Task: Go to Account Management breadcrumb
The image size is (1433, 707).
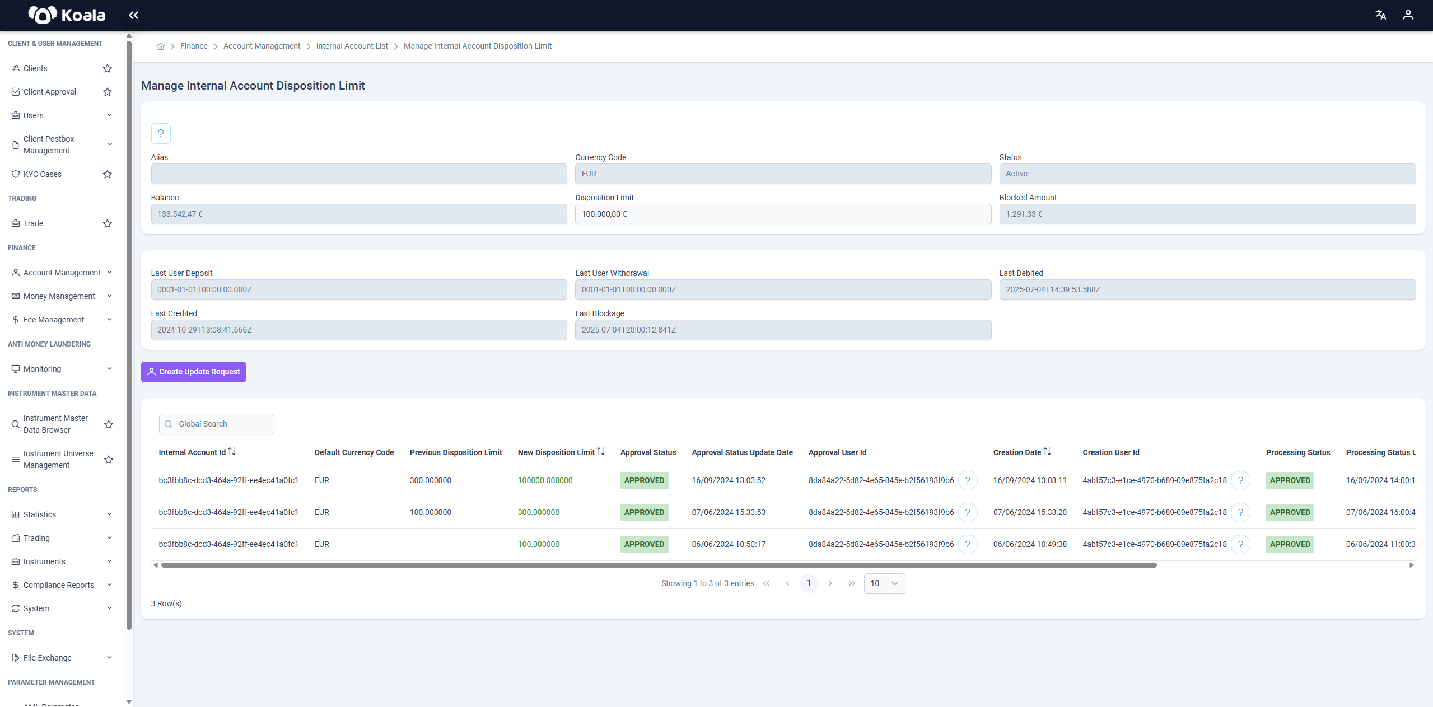Action: pyautogui.click(x=262, y=46)
